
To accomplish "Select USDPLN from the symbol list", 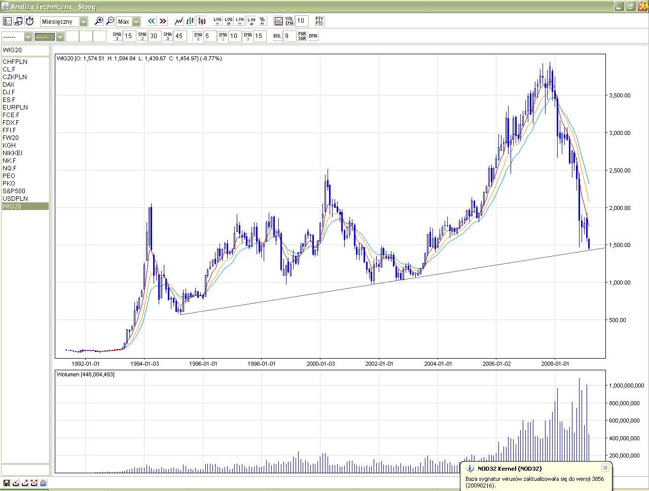I will 15,199.
